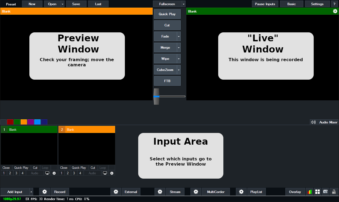Click the Record button
This screenshot has width=339, height=202.
click(x=60, y=192)
